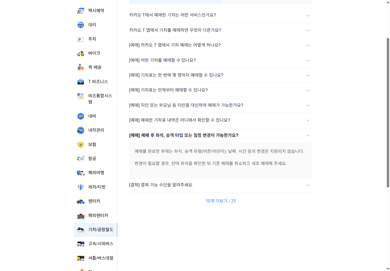Click the 주차 parking P icon

pos(81,39)
